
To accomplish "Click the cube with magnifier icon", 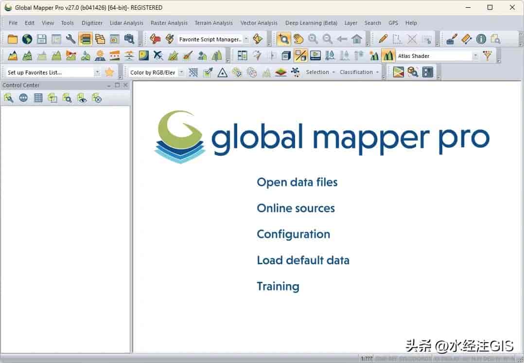I will coord(413,72).
